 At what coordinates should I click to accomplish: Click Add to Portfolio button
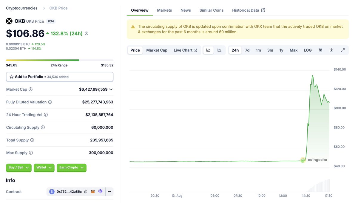click(60, 77)
